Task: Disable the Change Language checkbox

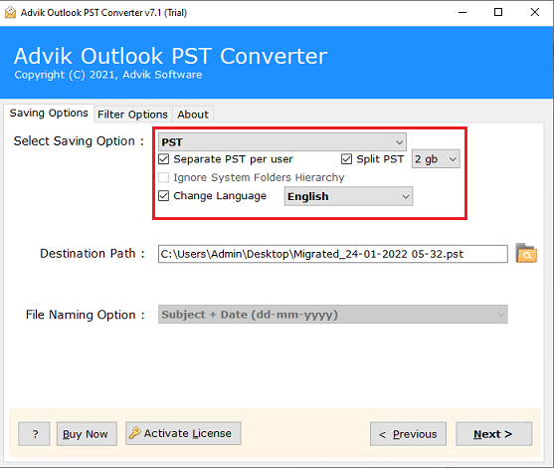Action: click(x=163, y=195)
